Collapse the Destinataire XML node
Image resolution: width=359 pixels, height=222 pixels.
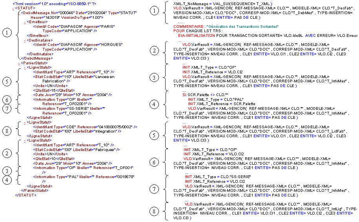click(25, 40)
